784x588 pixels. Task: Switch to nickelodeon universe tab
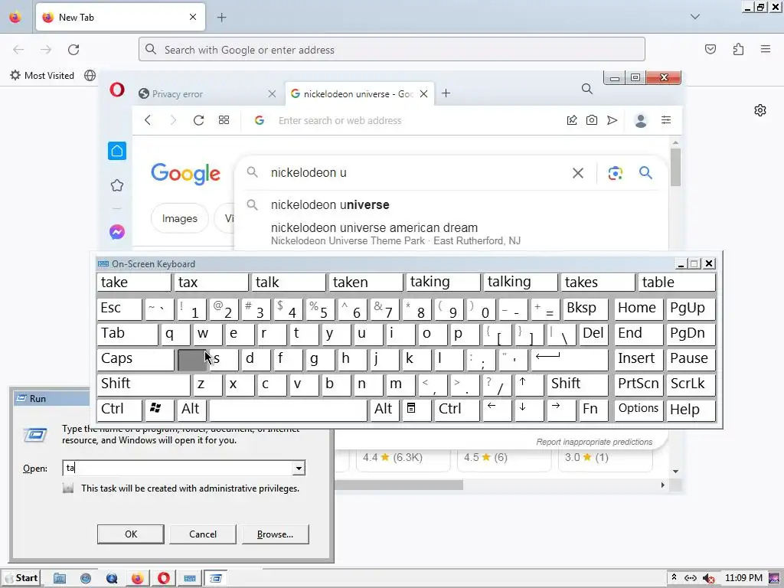[x=360, y=94]
